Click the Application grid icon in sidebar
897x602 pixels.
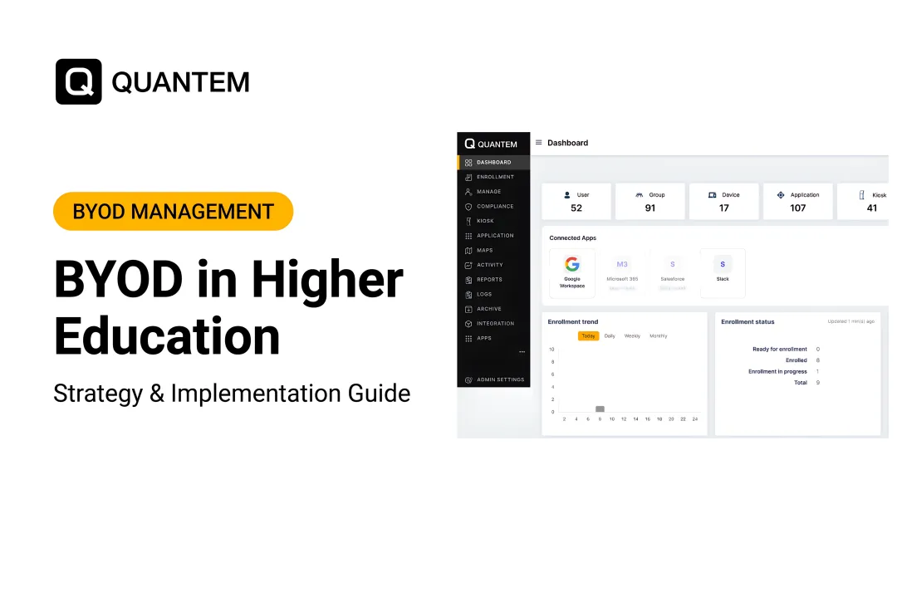tap(468, 236)
